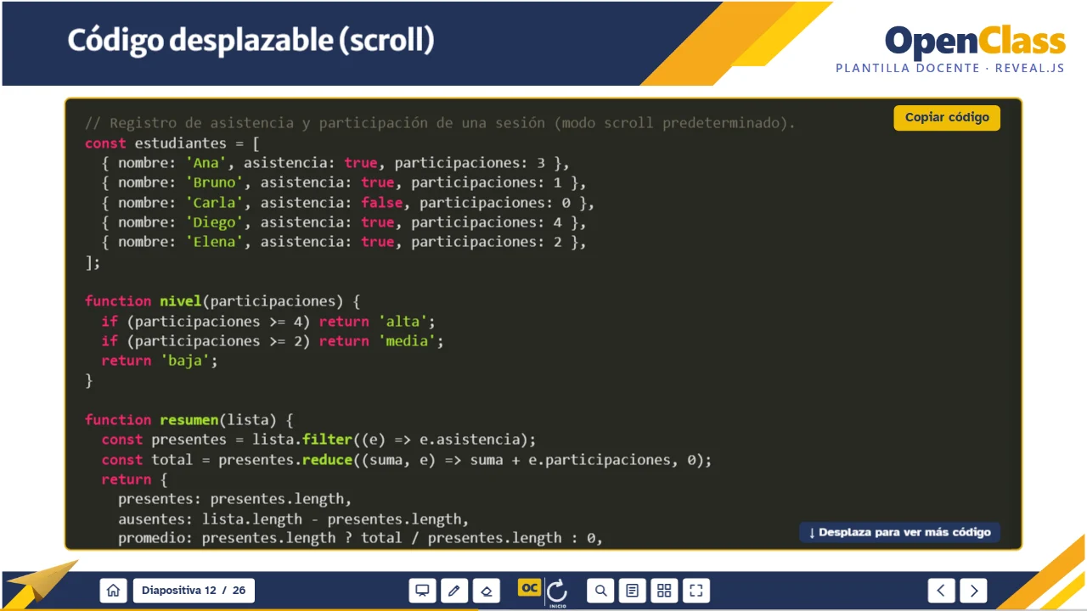Click the paper plane logo at bottom-left corner

(42, 582)
